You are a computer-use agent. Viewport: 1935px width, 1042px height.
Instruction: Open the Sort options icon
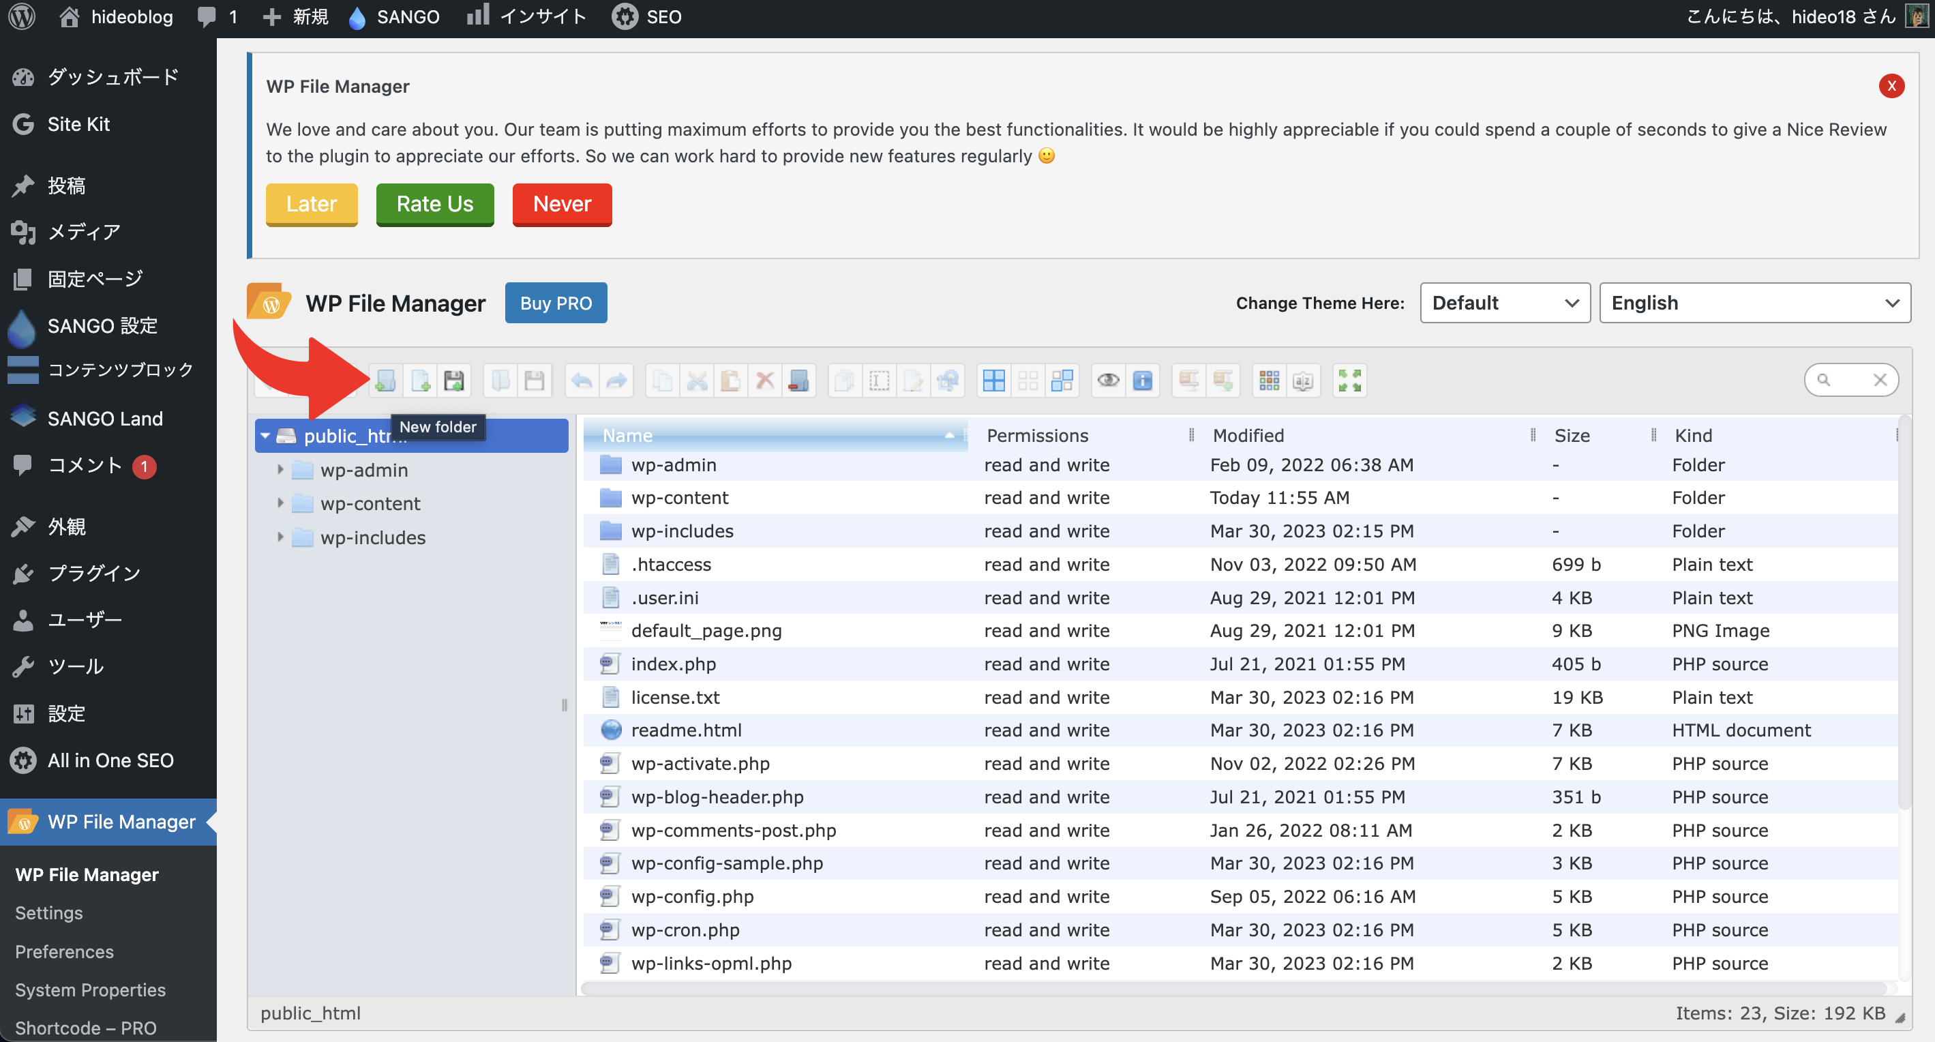click(x=1303, y=381)
